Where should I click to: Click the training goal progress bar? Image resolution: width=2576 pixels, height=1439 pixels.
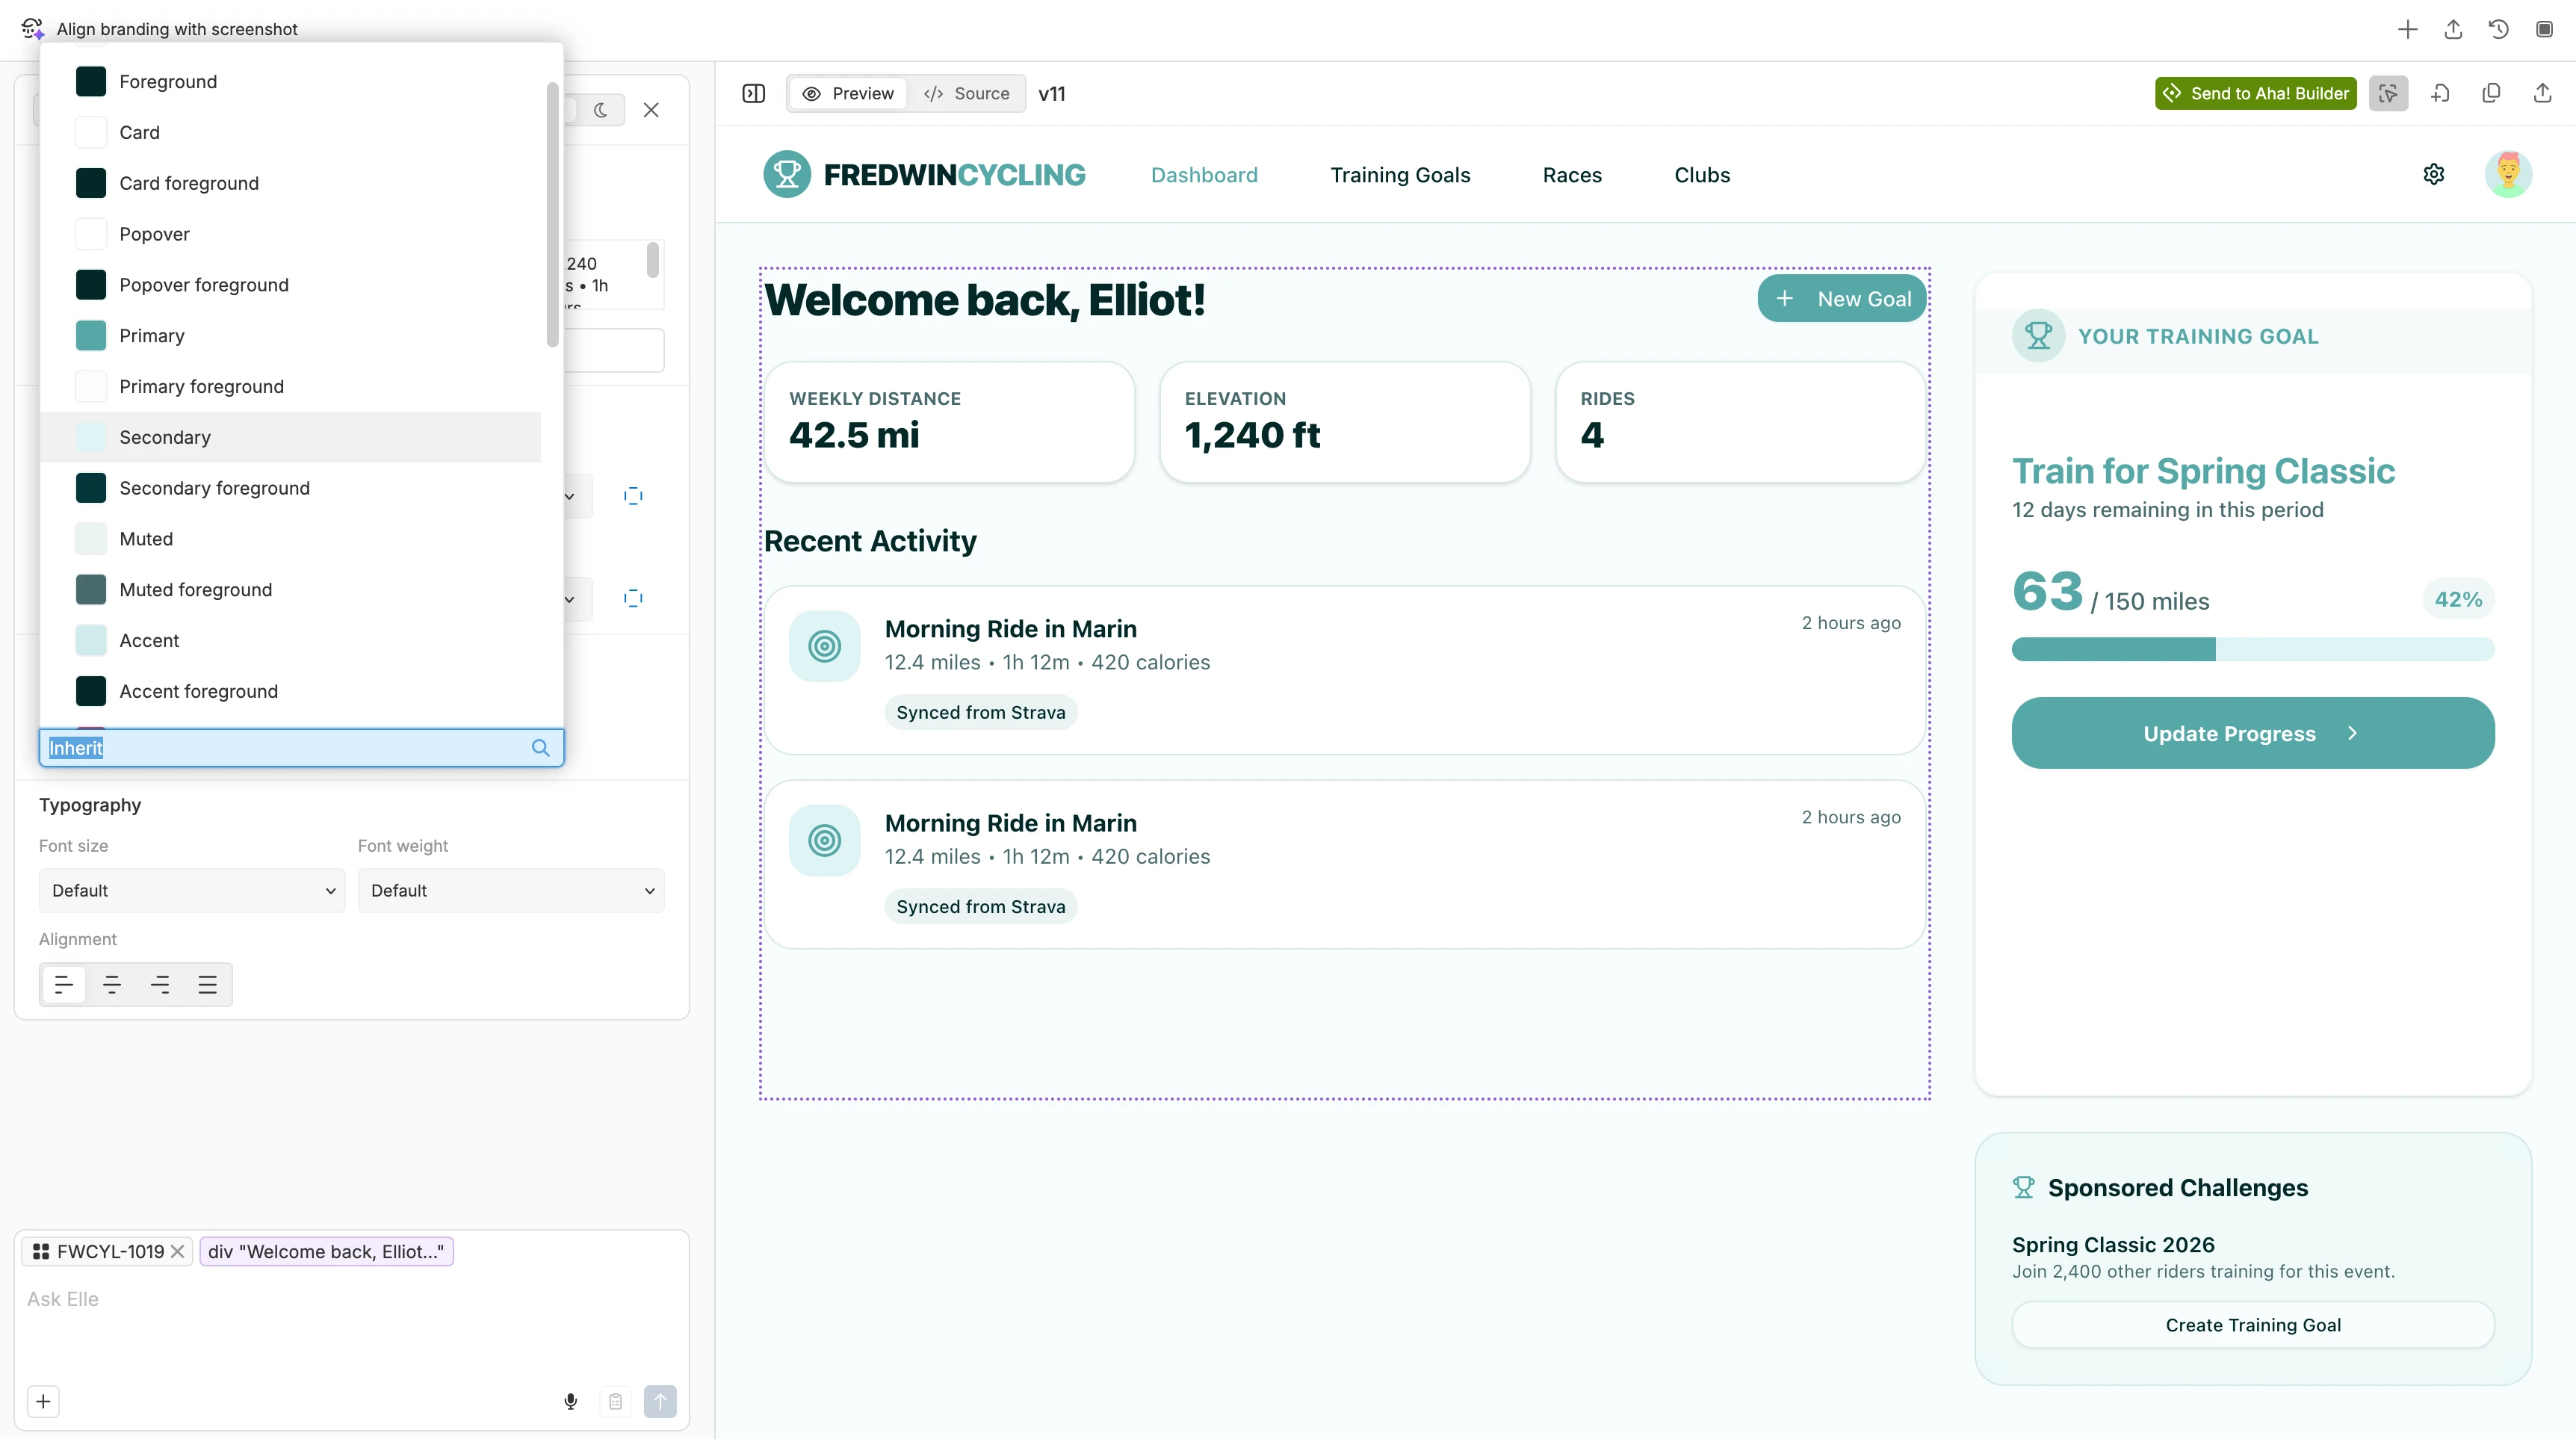point(2253,650)
